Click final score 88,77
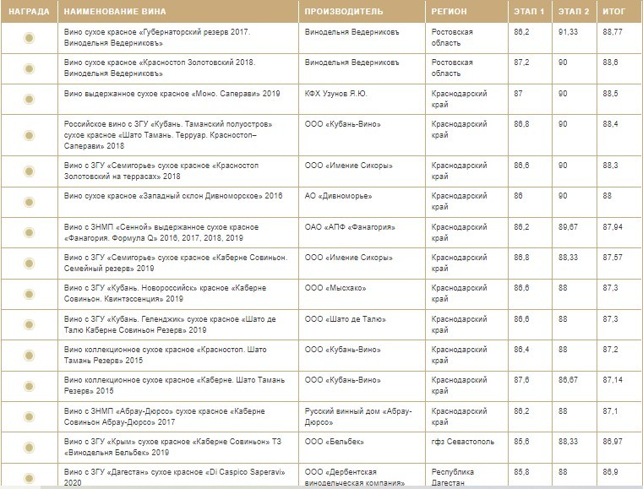The height and width of the screenshot is (489, 643). (x=613, y=32)
